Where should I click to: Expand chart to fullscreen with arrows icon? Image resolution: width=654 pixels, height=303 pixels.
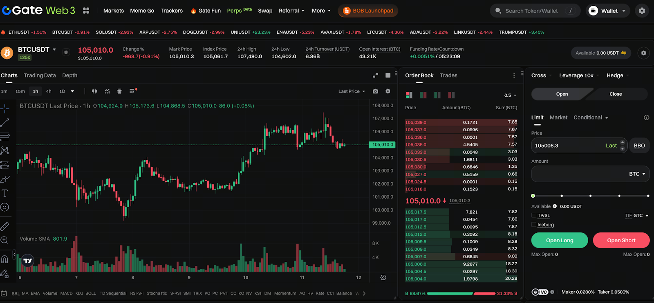pos(375,75)
